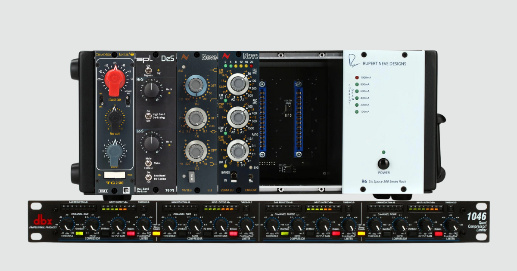Flip the Male/Female Voice switch
This screenshot has width=517, height=271.
point(148,163)
